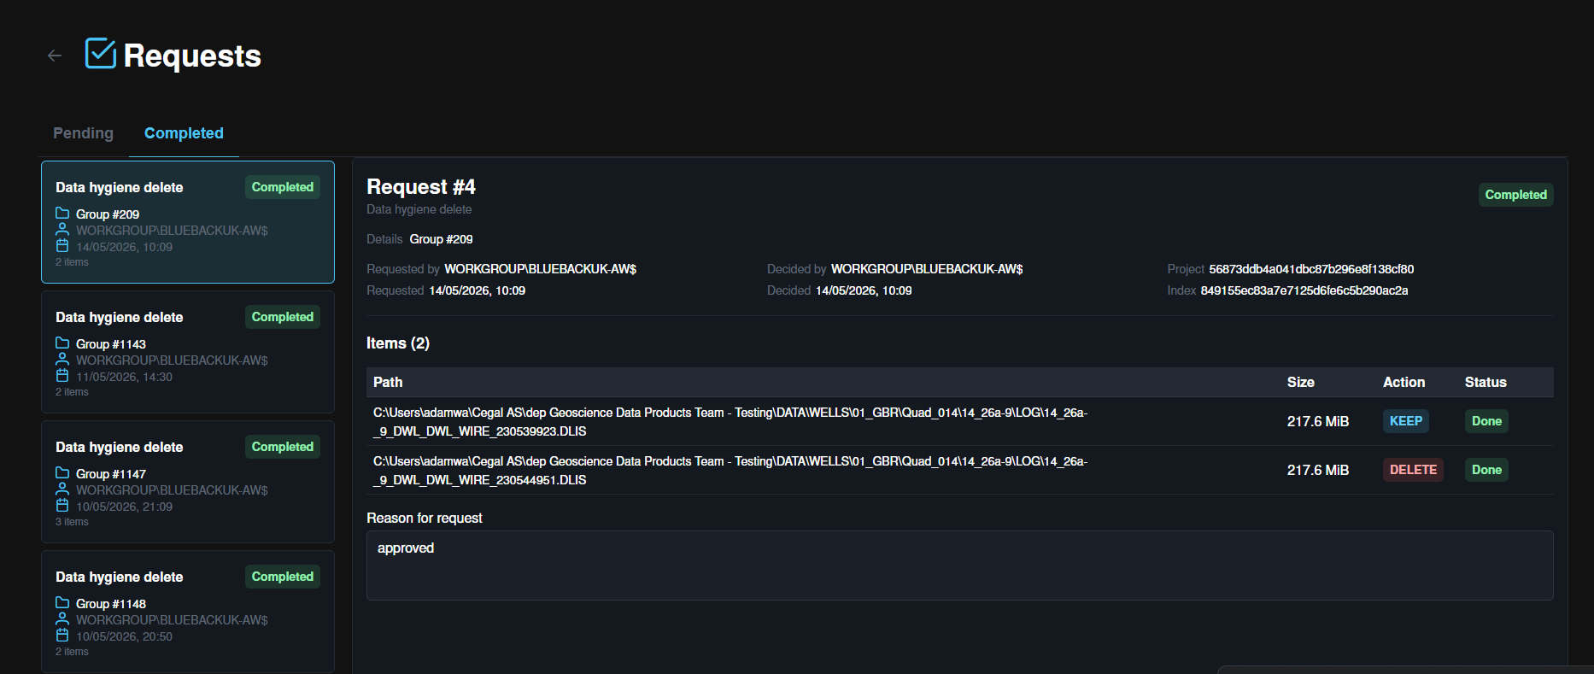Click the Requests checkmark logo icon
Viewport: 1594px width, 674px height.
[101, 54]
